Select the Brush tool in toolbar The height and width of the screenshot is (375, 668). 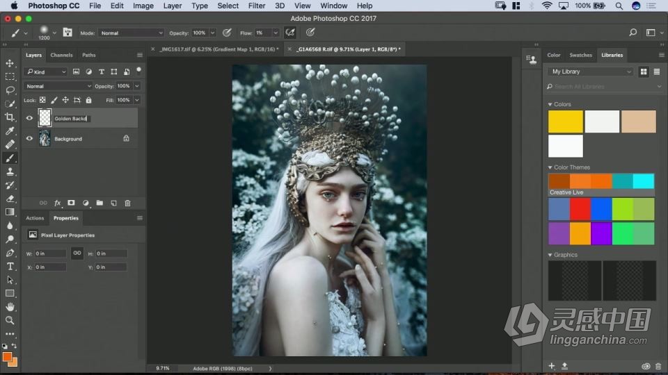[10, 158]
